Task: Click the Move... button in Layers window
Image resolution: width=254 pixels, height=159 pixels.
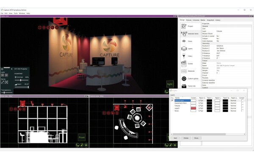Action: pyautogui.click(x=197, y=138)
